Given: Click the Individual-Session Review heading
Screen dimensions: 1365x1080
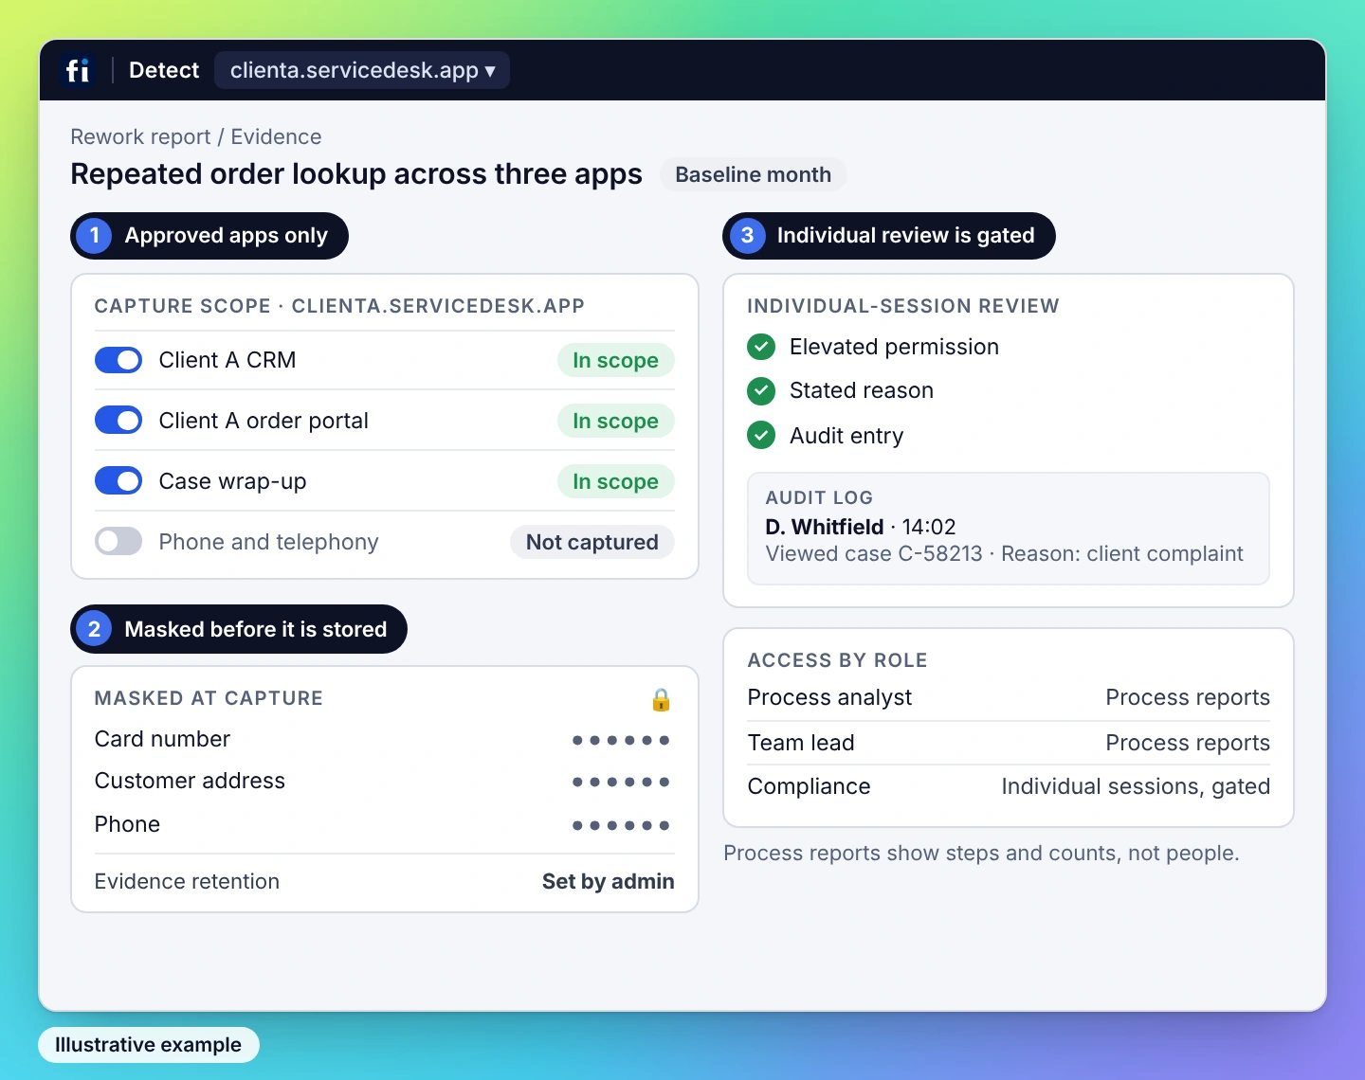Looking at the screenshot, I should pyautogui.click(x=902, y=306).
